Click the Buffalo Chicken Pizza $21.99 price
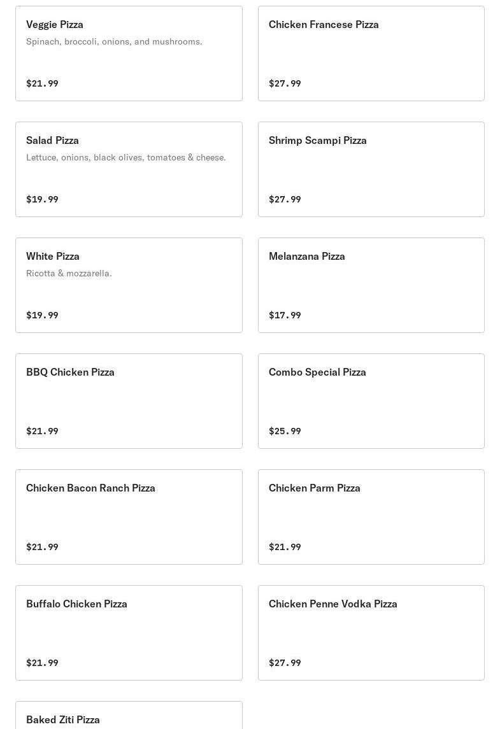The image size is (500, 729). (42, 663)
